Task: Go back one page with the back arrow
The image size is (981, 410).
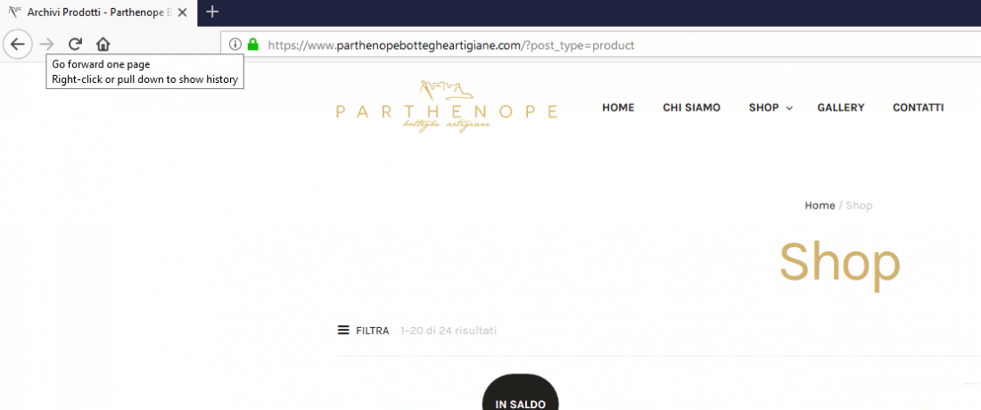Action: (x=18, y=45)
